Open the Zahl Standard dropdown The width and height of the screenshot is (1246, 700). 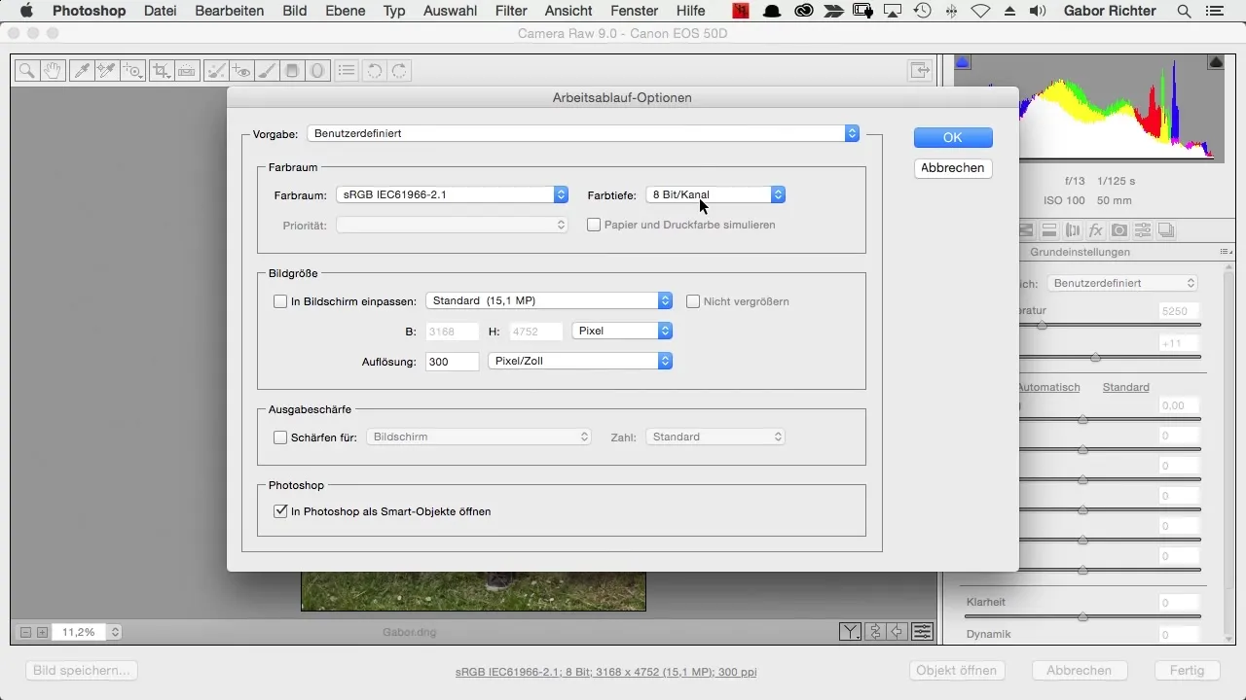point(716,437)
